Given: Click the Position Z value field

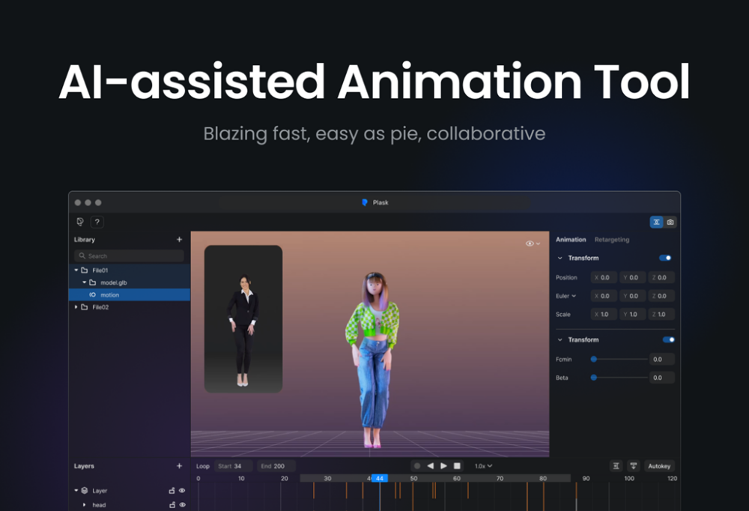Looking at the screenshot, I should click(661, 277).
